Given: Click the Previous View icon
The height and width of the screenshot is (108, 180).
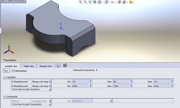Looking at the screenshot, I should coord(90,2).
